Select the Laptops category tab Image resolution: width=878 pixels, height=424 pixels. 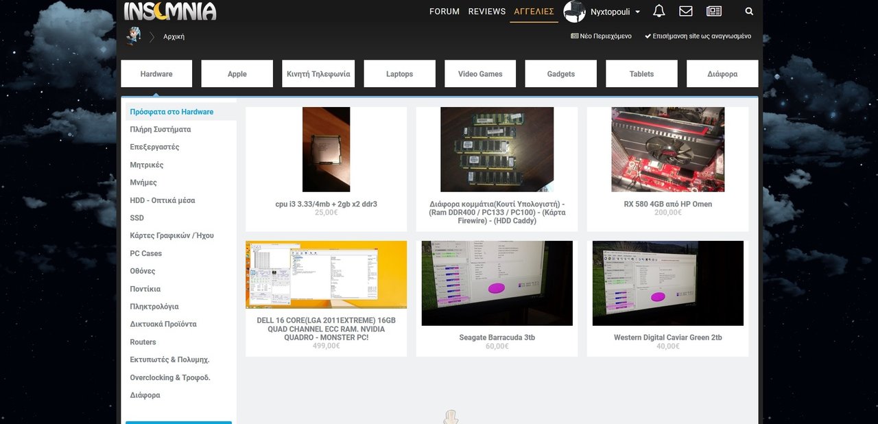399,73
